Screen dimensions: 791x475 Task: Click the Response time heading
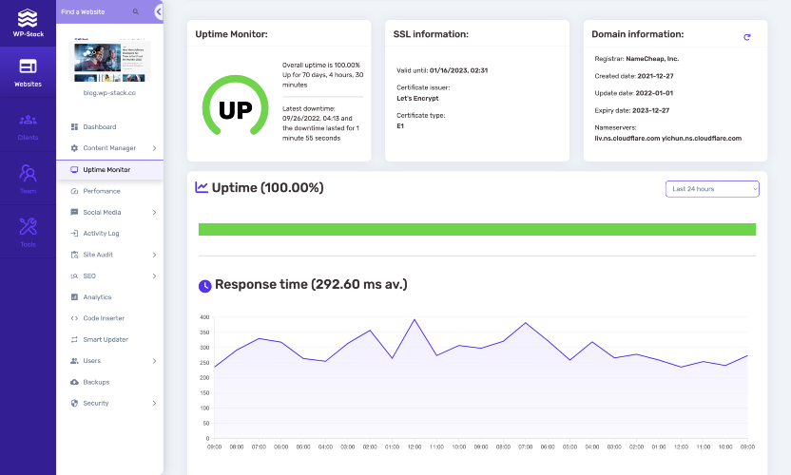click(311, 284)
